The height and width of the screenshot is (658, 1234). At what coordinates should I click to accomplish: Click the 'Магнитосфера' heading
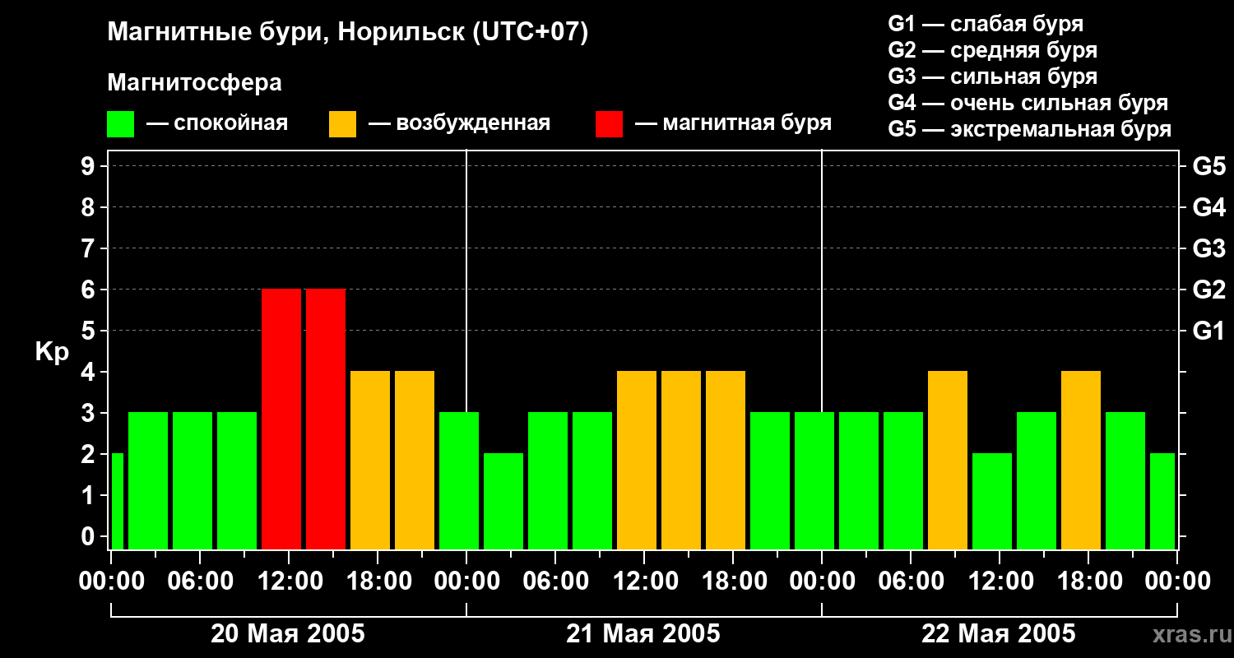pyautogui.click(x=194, y=82)
